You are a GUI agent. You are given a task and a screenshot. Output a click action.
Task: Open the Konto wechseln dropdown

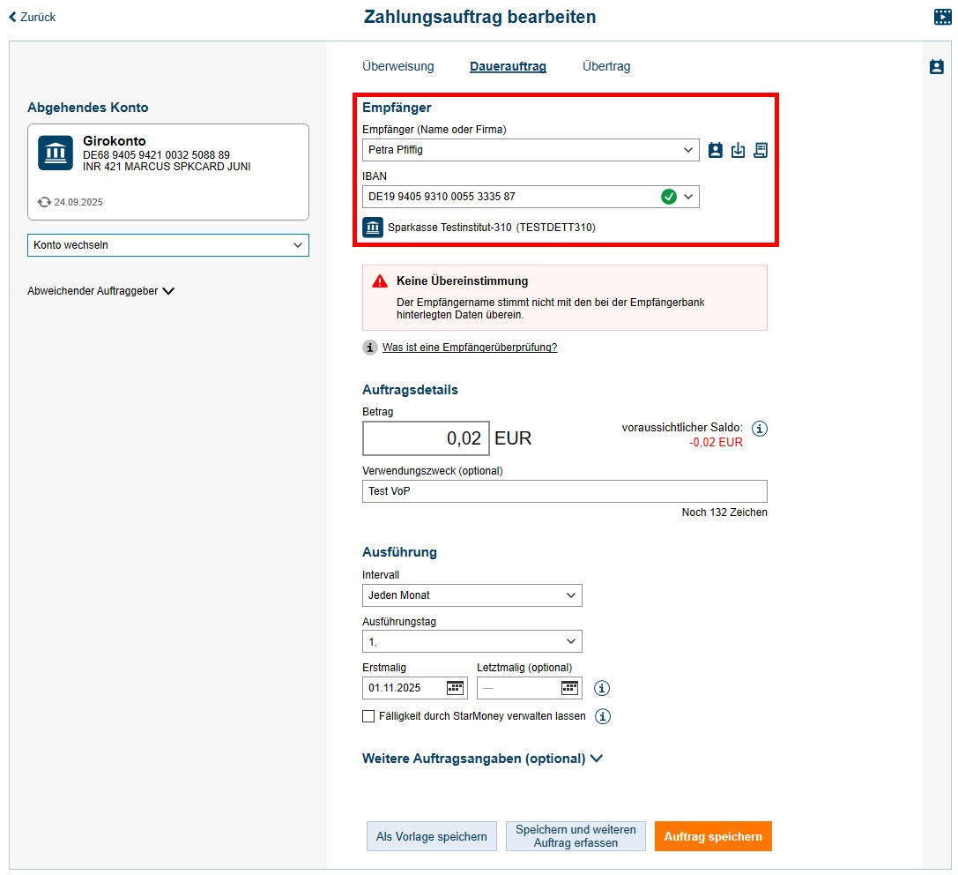click(168, 245)
